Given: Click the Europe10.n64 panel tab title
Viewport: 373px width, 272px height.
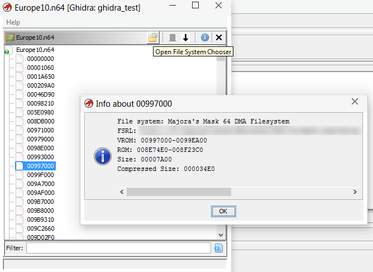Looking at the screenshot, I should click(35, 37).
